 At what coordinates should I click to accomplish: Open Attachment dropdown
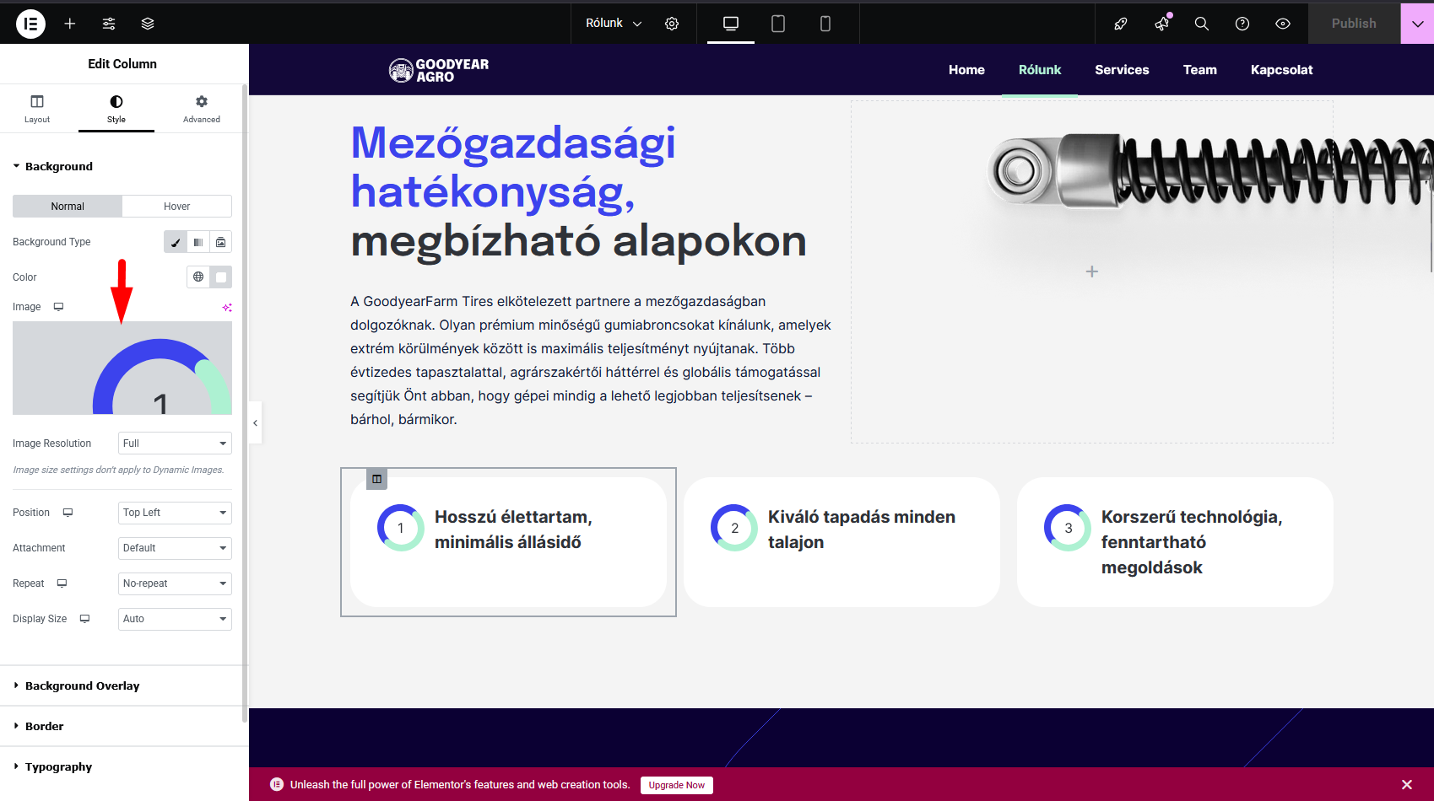click(x=175, y=548)
